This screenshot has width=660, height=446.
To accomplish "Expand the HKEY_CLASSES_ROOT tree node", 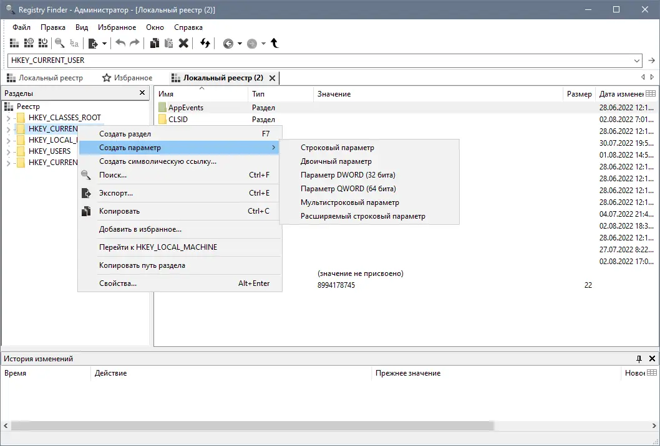I will click(8, 118).
